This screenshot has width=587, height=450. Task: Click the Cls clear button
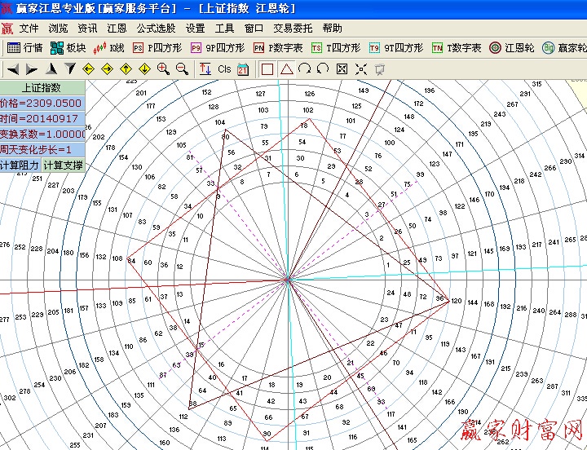click(224, 69)
